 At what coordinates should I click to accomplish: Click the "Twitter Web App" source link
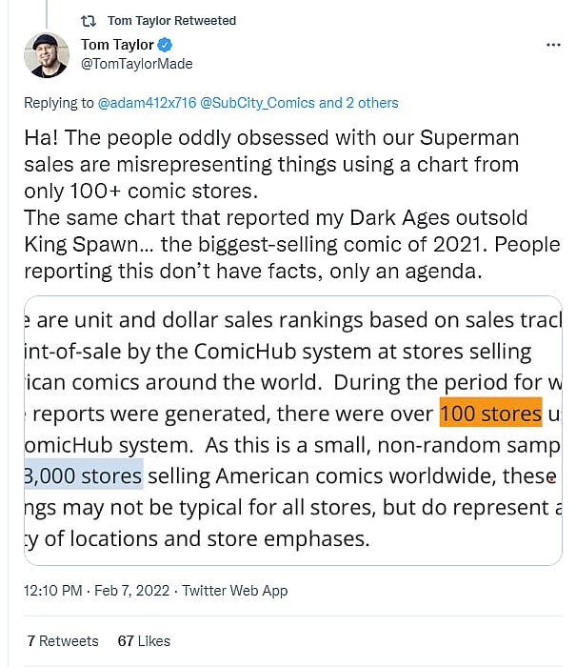(x=235, y=591)
